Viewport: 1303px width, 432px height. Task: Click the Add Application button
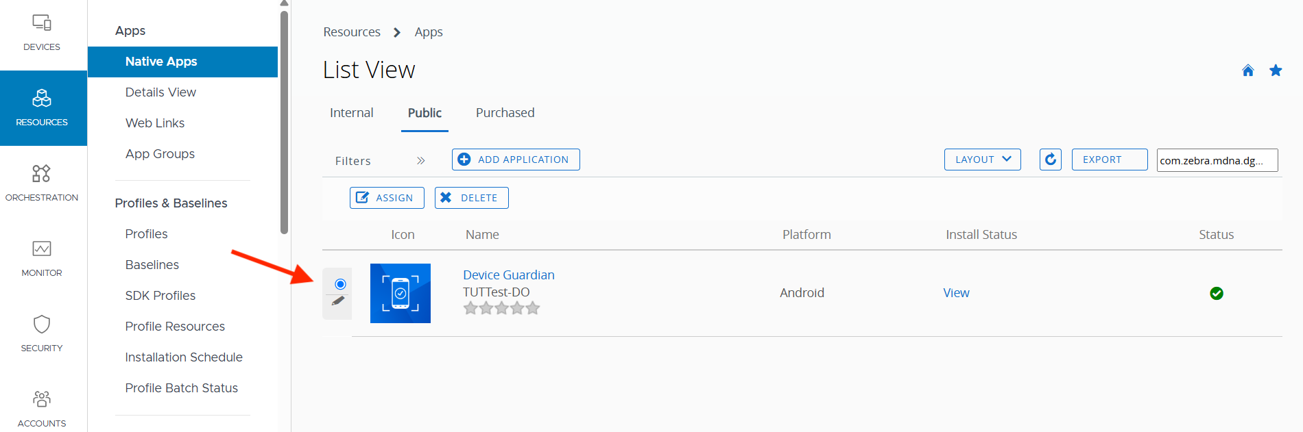(516, 160)
